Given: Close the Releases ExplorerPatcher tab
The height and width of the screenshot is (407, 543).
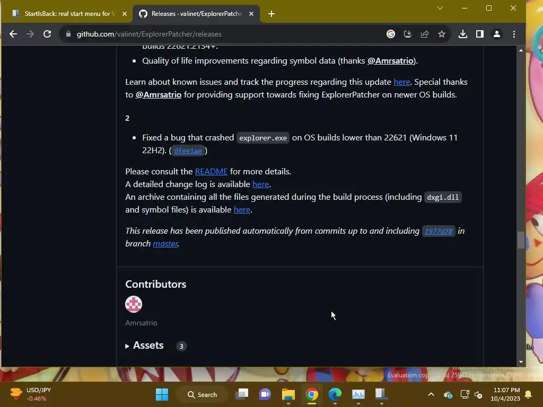Looking at the screenshot, I should point(251,14).
